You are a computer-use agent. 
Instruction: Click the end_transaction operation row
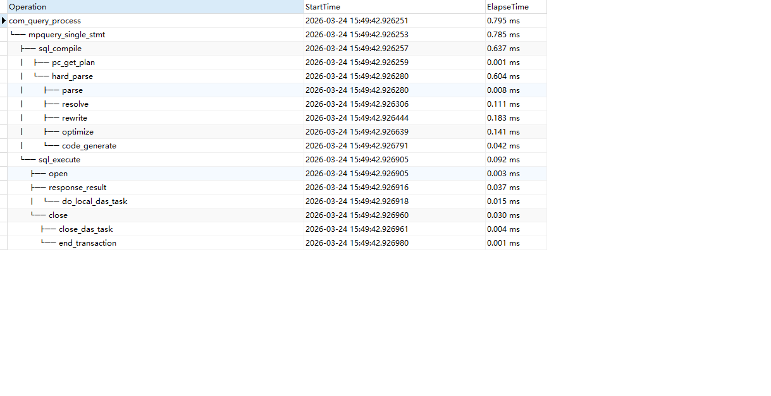tap(87, 243)
